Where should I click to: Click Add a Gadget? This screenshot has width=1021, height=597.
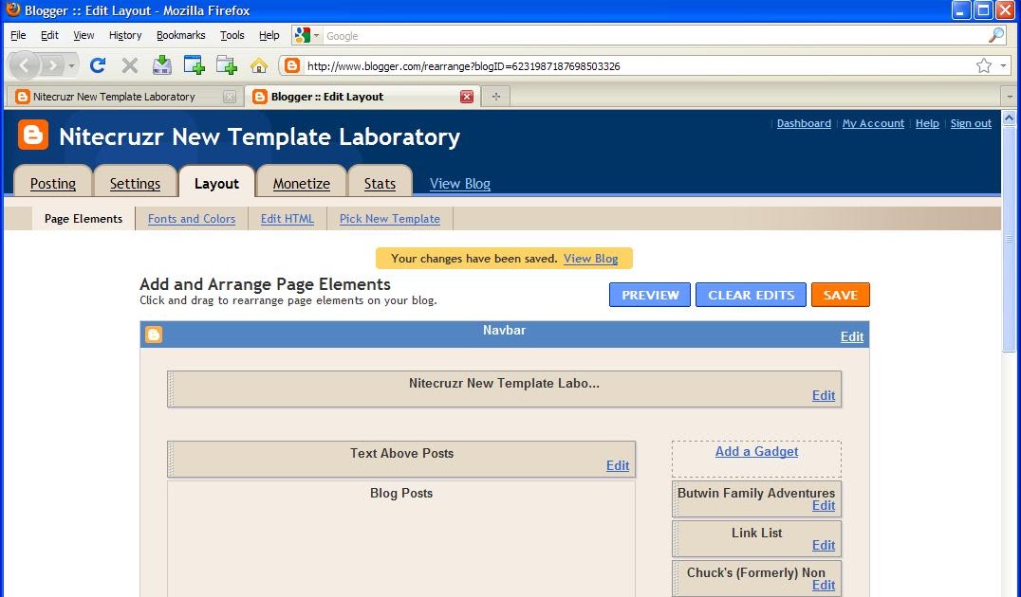[756, 451]
